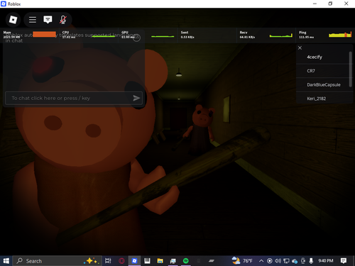Open the Roblox logo menu button

coord(13,20)
